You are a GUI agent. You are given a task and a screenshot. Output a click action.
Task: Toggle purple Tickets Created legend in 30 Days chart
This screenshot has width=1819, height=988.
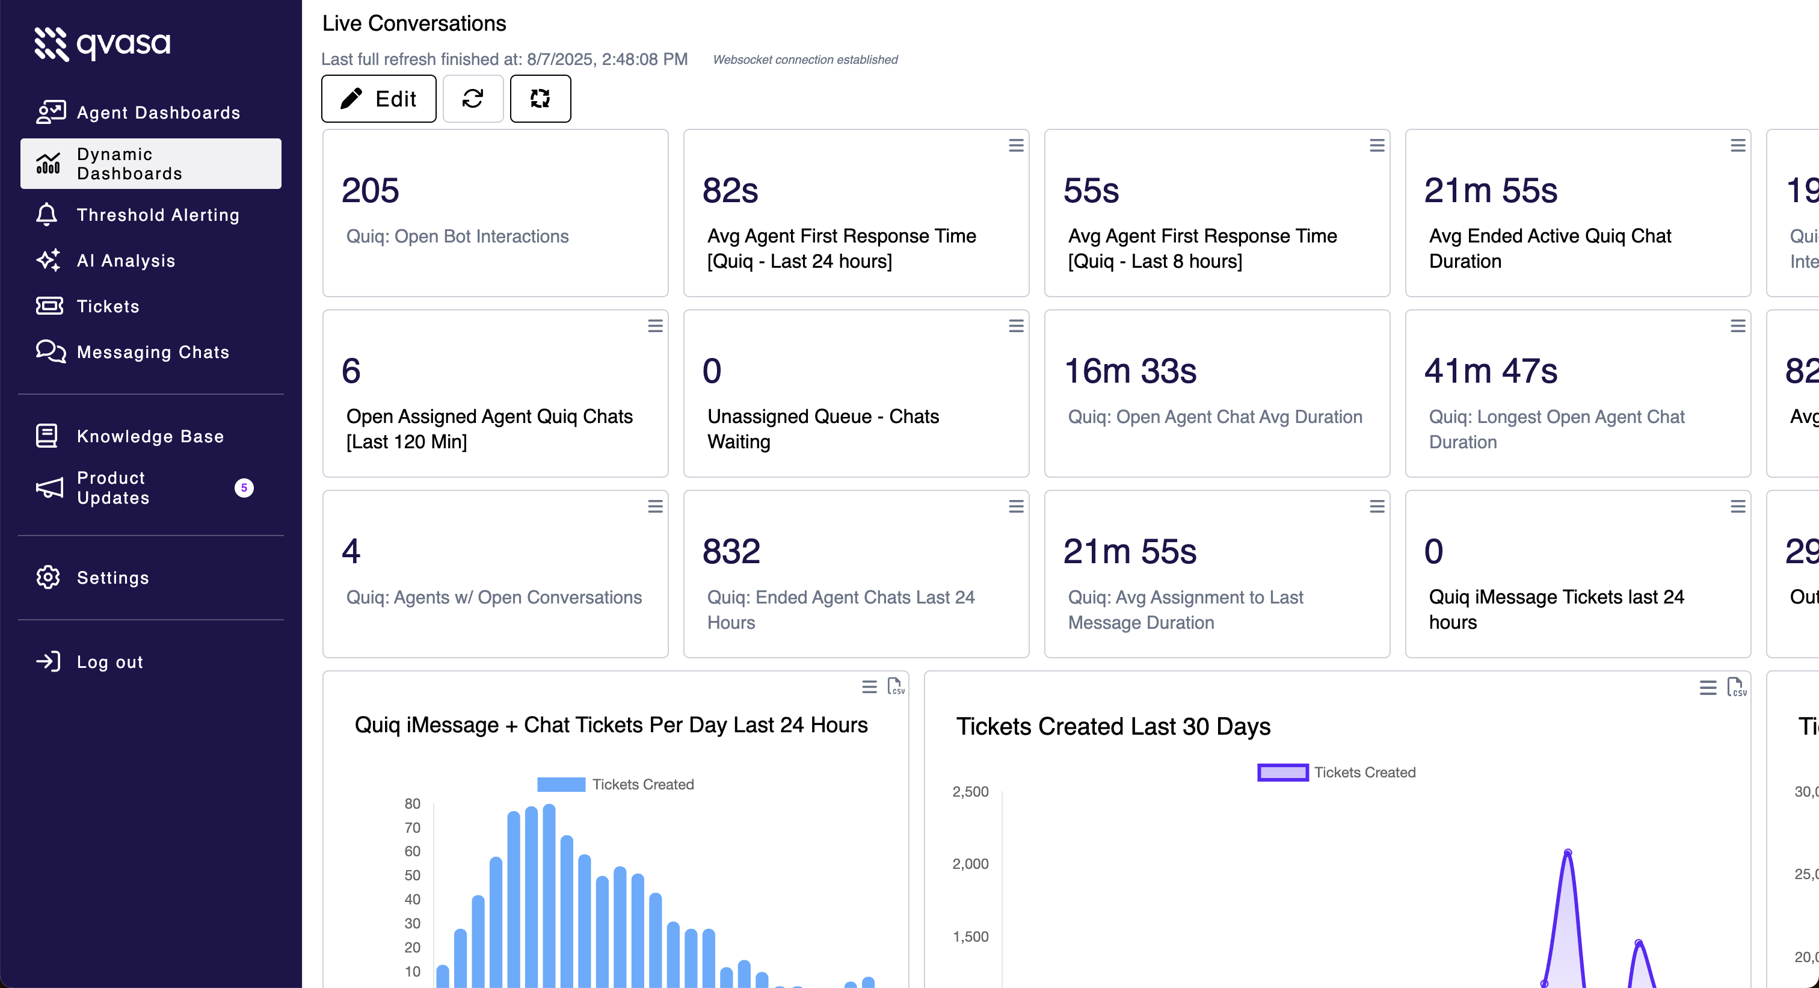[x=1282, y=772]
